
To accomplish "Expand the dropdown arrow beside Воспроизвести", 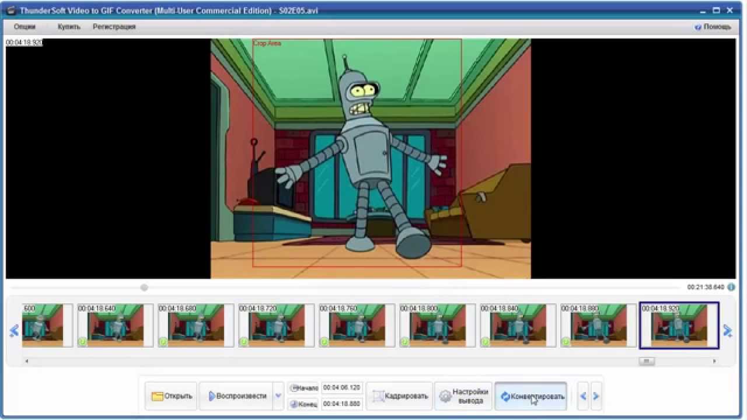I will [x=278, y=396].
